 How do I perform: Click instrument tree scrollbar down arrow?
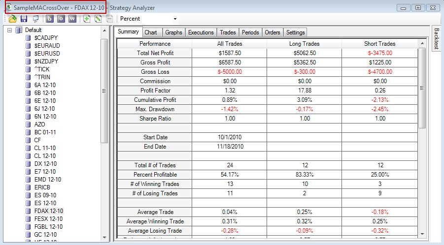pyautogui.click(x=104, y=238)
